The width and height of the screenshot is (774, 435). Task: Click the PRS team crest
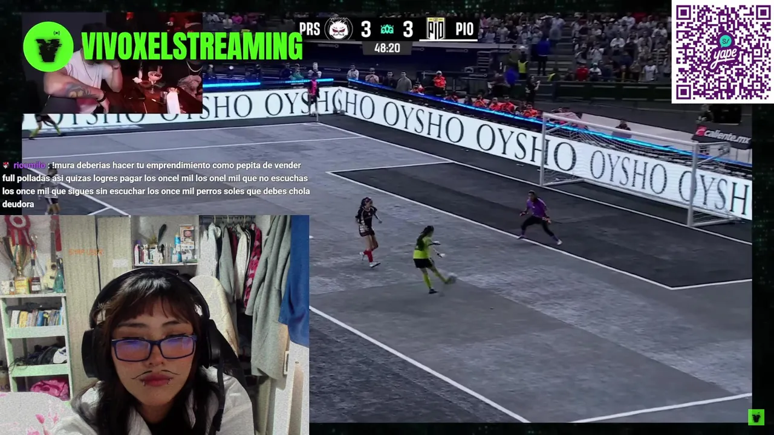click(x=339, y=29)
